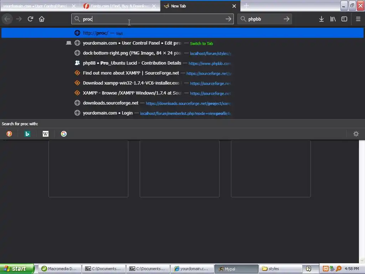The height and width of the screenshot is (274, 365).
Task: Click the third empty top-site tile
Action: [x=271, y=169]
